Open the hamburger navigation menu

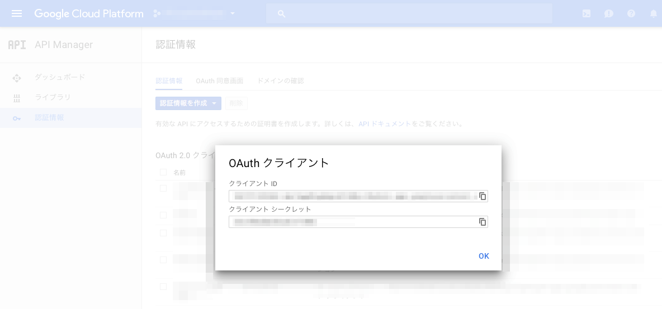(x=17, y=13)
